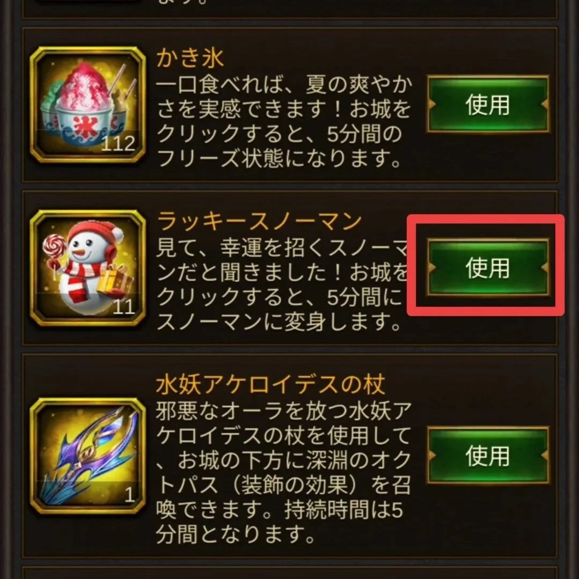Use the 水妖アケロイデスの杖 with 使用 button

pyautogui.click(x=488, y=456)
